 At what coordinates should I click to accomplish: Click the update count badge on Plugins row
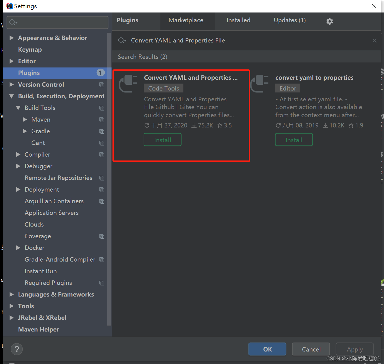pos(101,73)
